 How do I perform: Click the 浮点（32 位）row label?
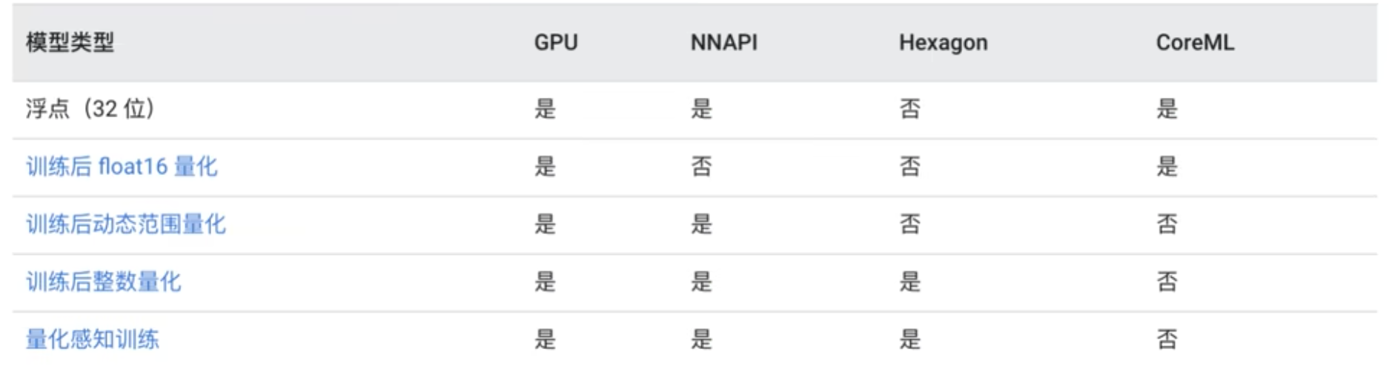click(x=90, y=109)
